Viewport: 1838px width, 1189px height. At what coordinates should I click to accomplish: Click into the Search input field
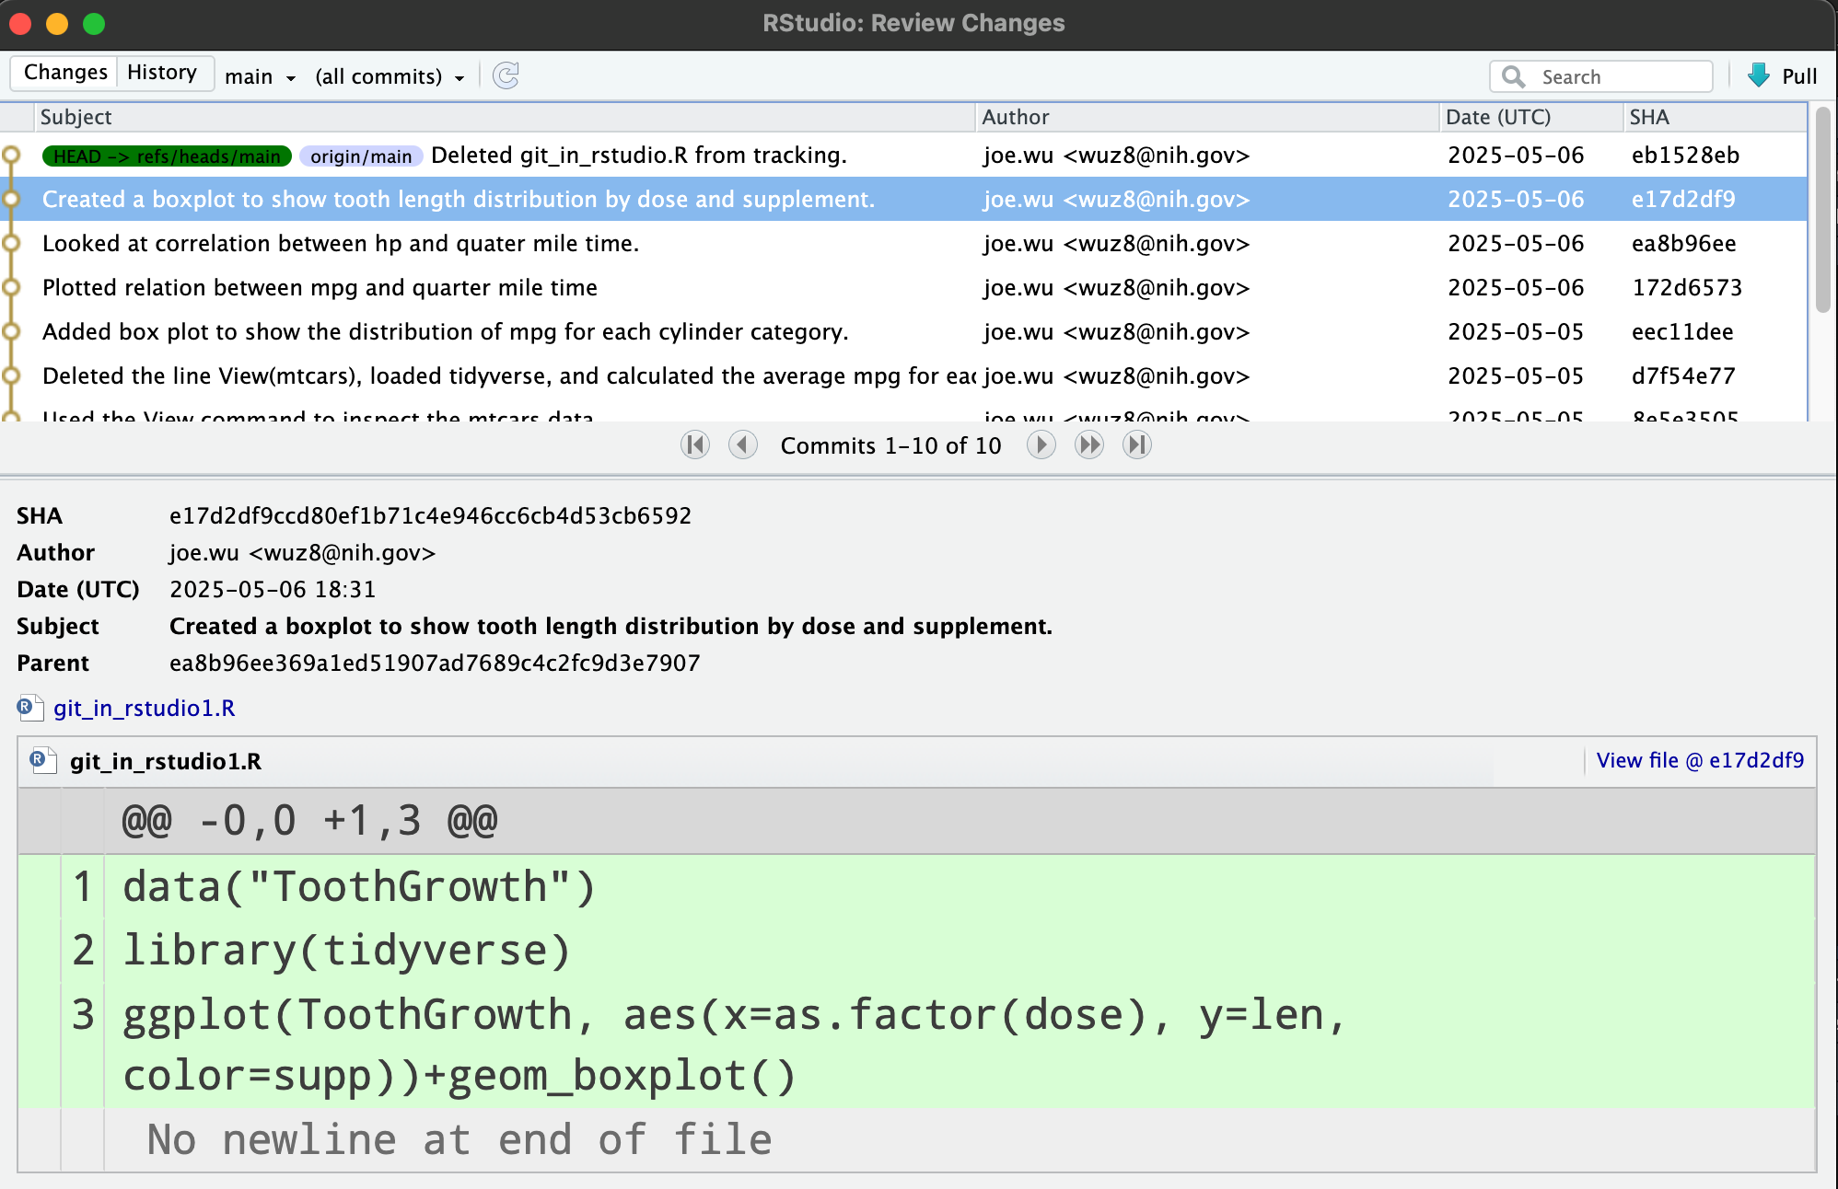point(1621,76)
